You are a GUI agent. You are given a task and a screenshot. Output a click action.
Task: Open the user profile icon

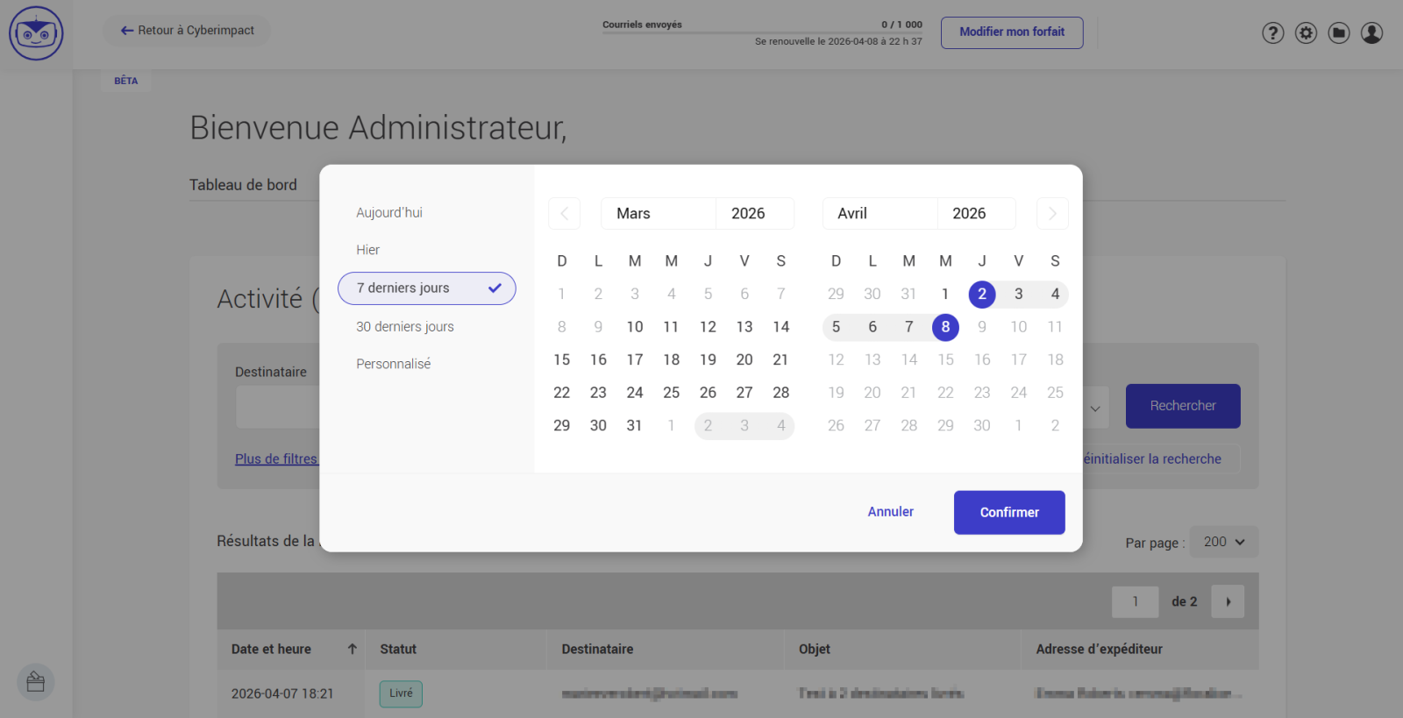point(1371,33)
